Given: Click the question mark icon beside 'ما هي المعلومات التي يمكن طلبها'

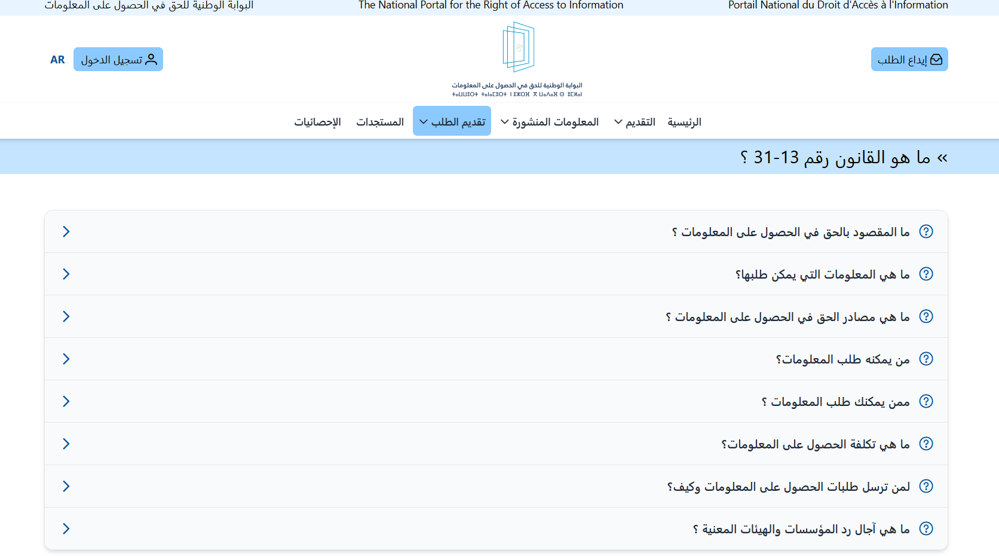Looking at the screenshot, I should tap(926, 274).
